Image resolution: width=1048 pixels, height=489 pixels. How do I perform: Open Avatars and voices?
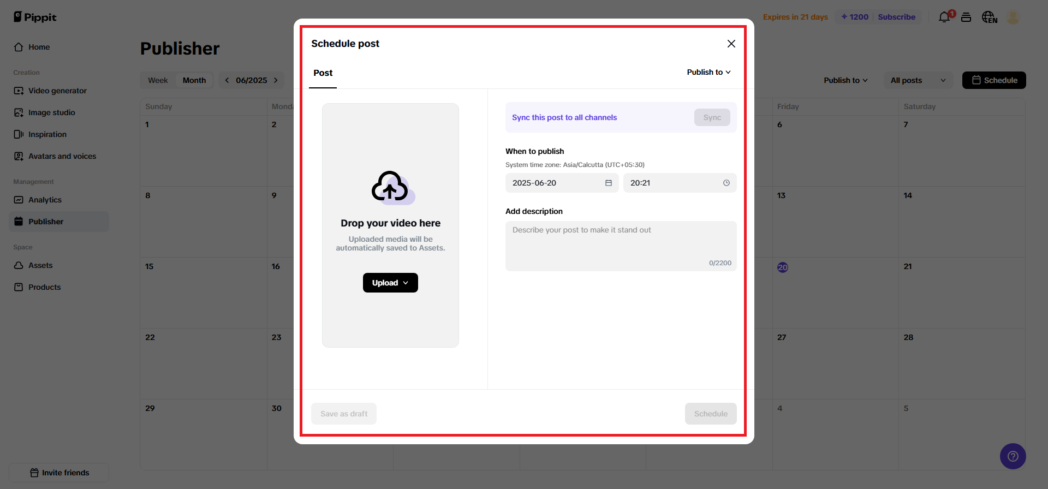pos(62,156)
